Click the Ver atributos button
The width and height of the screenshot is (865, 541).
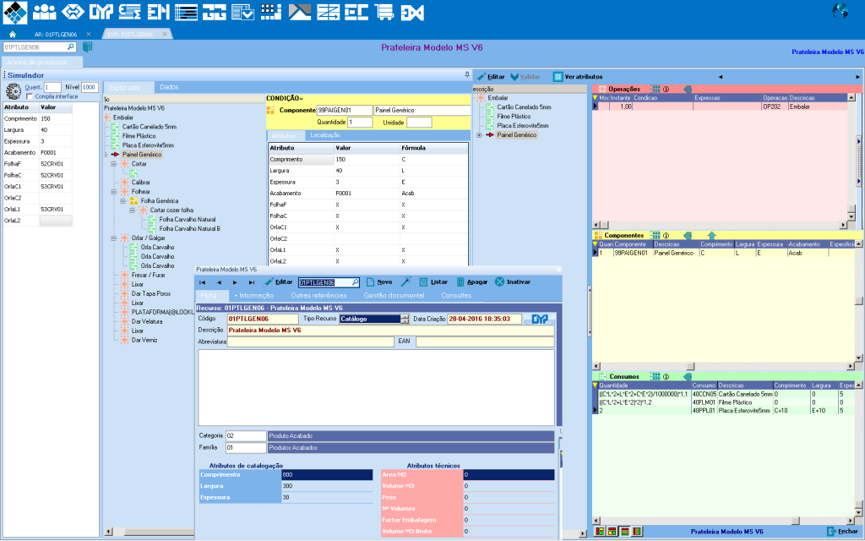578,76
